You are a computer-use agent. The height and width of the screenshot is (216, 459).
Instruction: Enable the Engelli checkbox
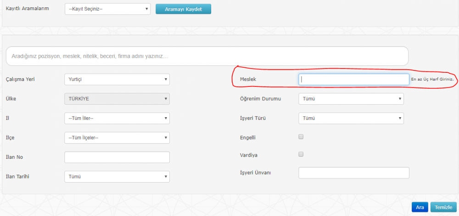(301, 136)
